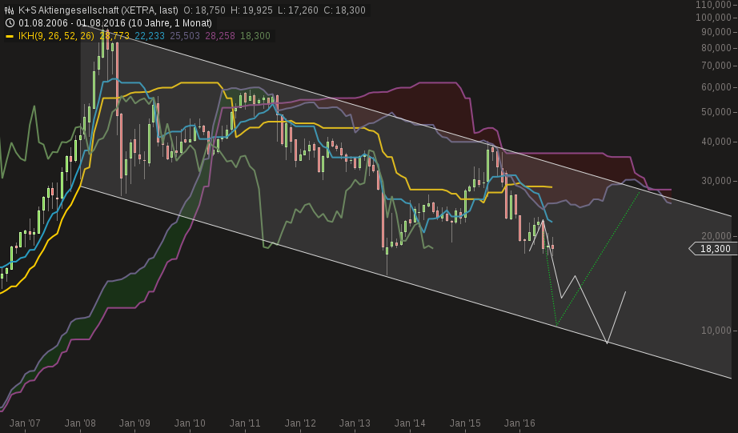
Task: Click the high price H: 19,925
Action: pos(251,10)
